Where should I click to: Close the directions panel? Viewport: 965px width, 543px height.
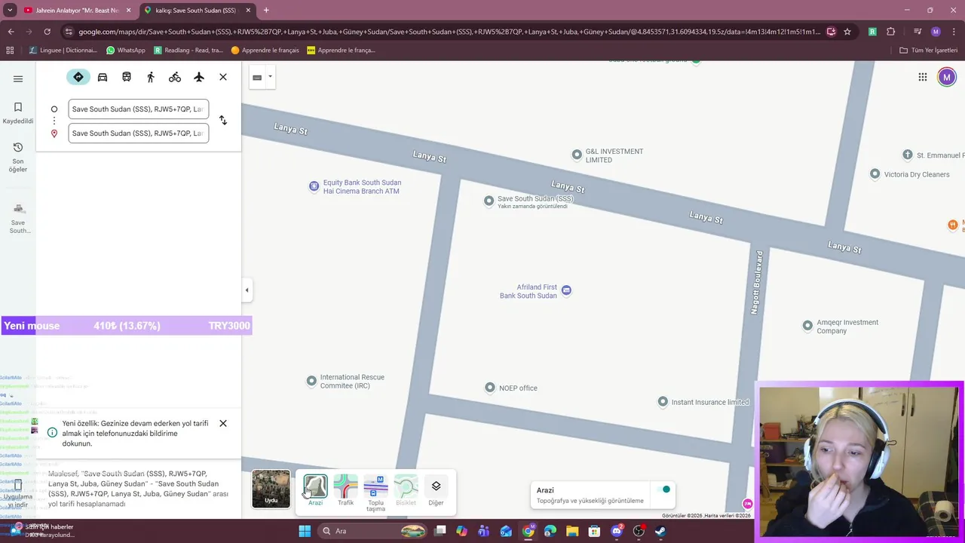223,77
